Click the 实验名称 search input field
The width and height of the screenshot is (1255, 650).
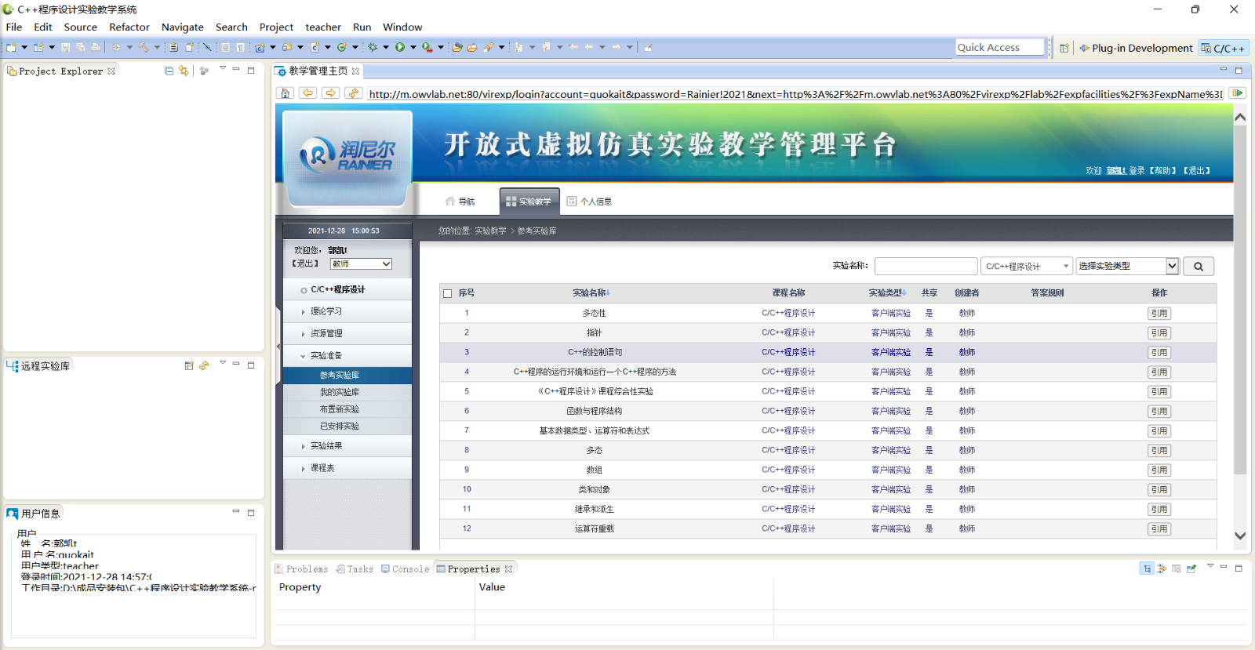[926, 267]
